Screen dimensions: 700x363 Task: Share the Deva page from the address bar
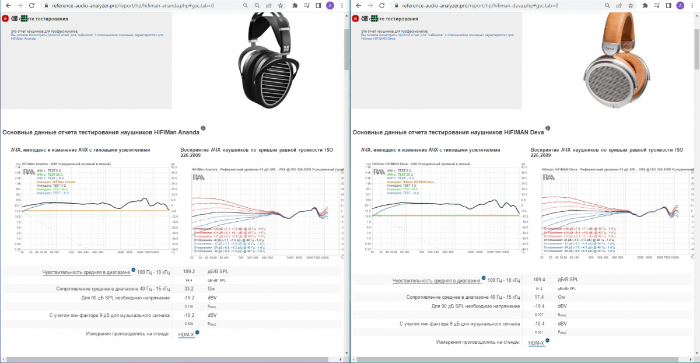pyautogui.click(x=618, y=5)
